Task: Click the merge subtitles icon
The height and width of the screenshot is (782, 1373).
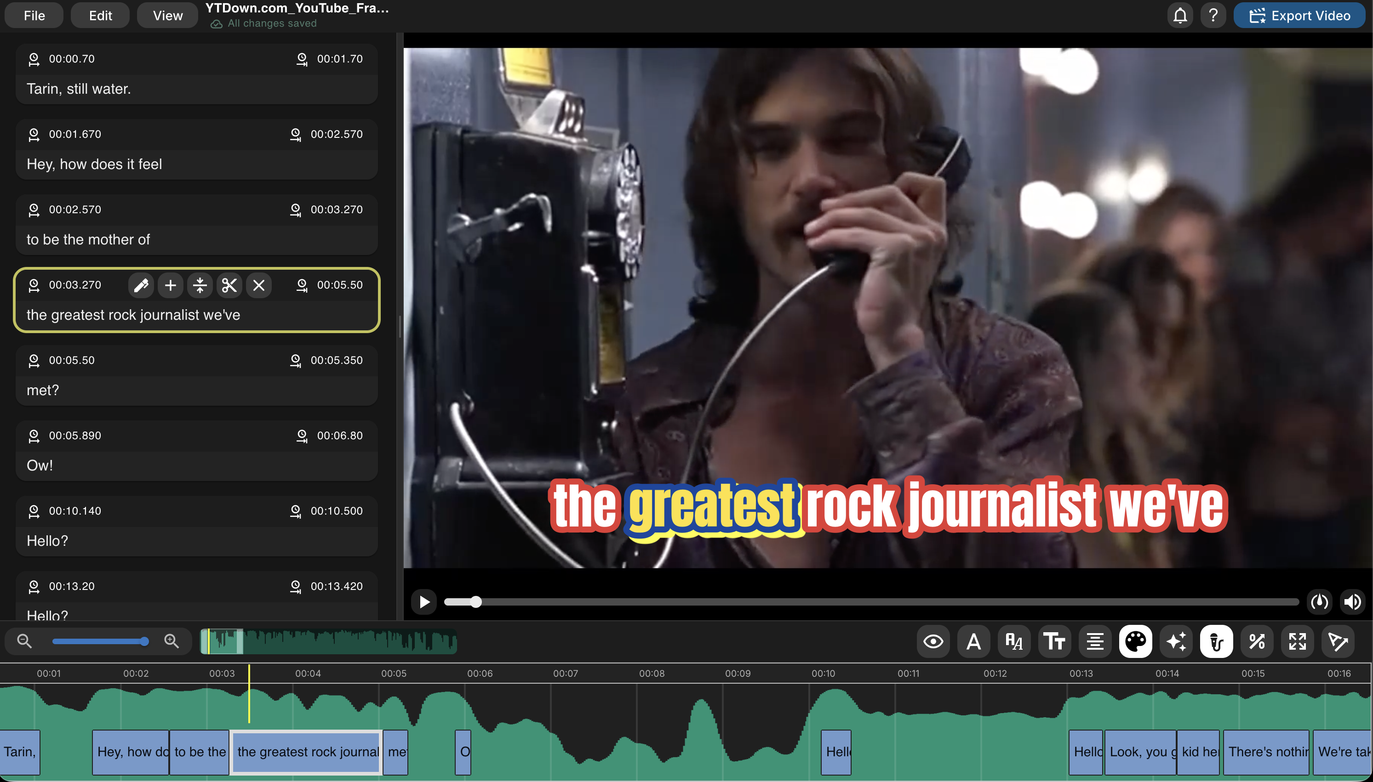Action: (x=200, y=285)
